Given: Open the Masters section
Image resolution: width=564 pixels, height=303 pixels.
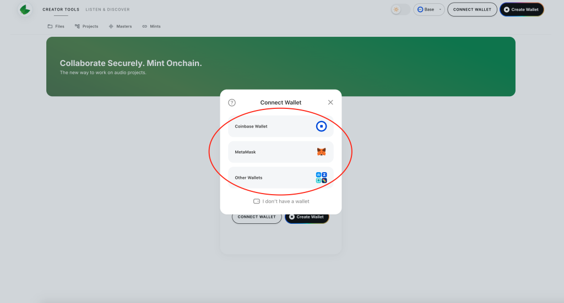Looking at the screenshot, I should (x=120, y=26).
